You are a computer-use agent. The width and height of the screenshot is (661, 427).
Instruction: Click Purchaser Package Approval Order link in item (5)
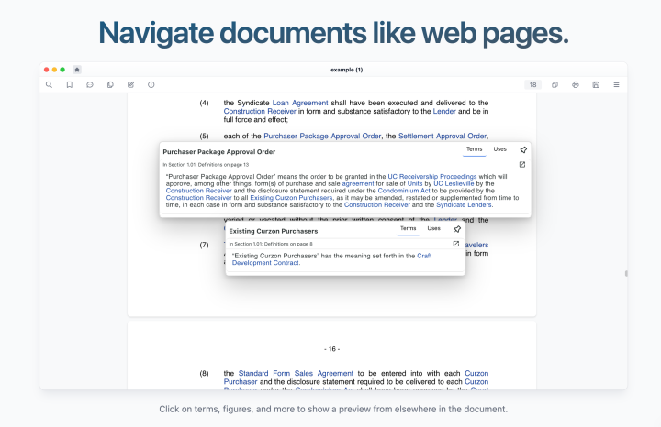(x=322, y=136)
